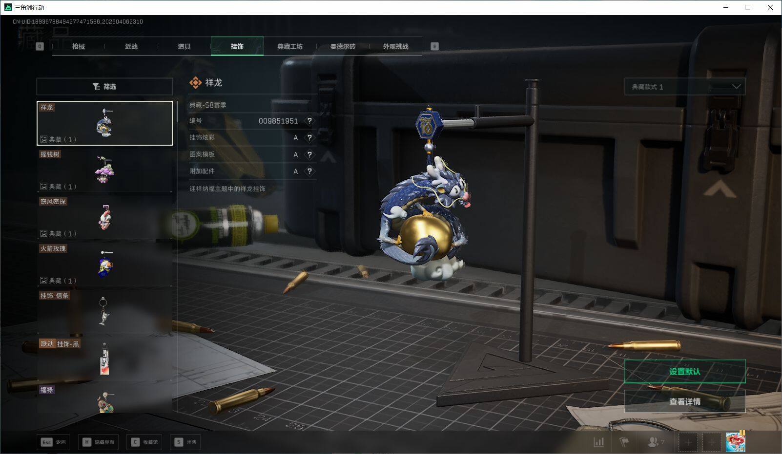Click the S 出售 button

[x=185, y=442]
